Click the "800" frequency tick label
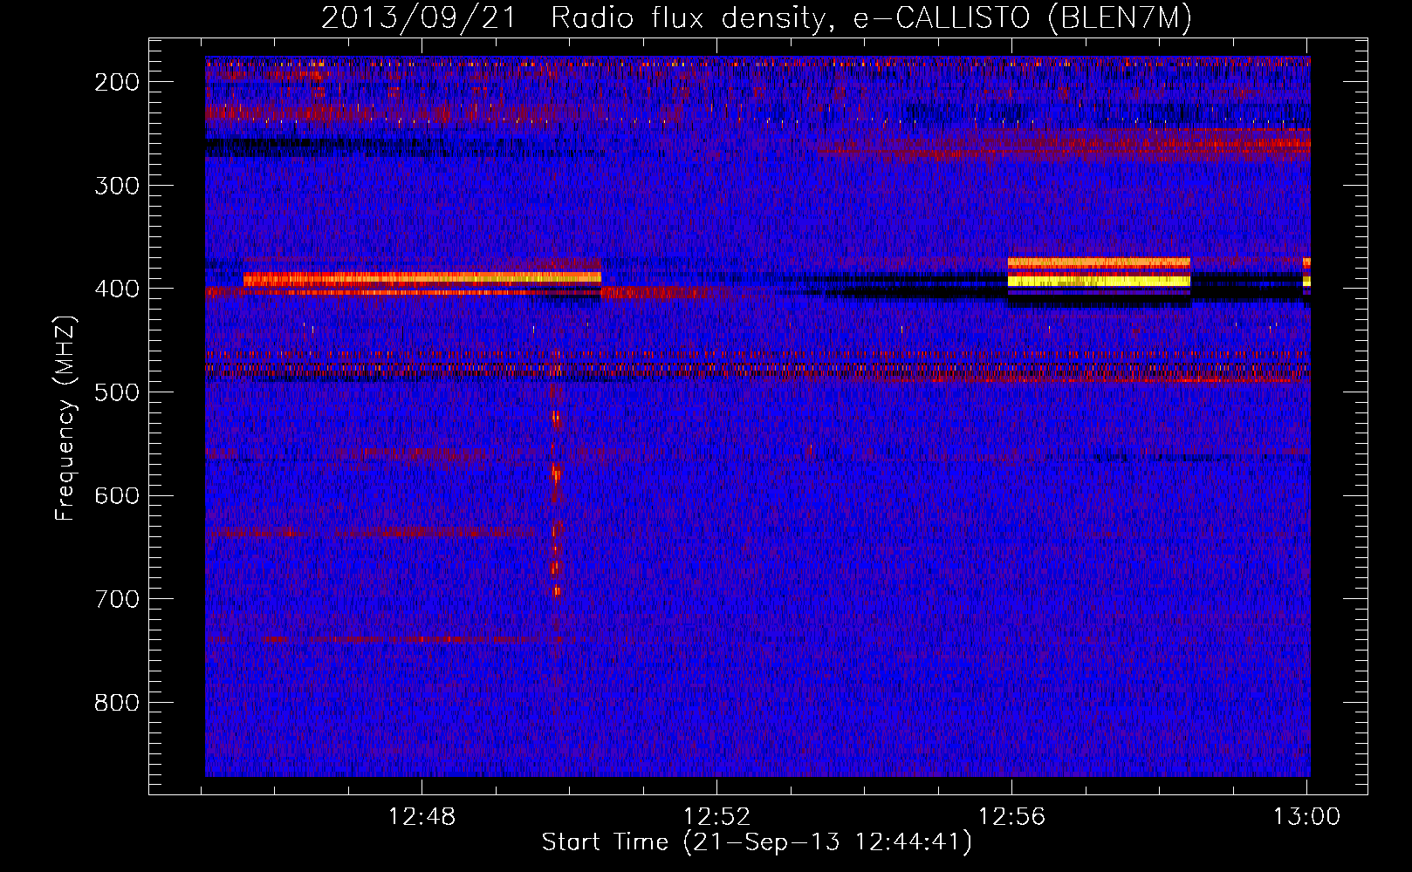The width and height of the screenshot is (1412, 872). [116, 703]
